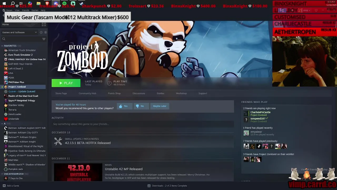Image resolution: width=337 pixels, height=190 pixels.
Task: Click the activity text field
Action: coord(143,124)
